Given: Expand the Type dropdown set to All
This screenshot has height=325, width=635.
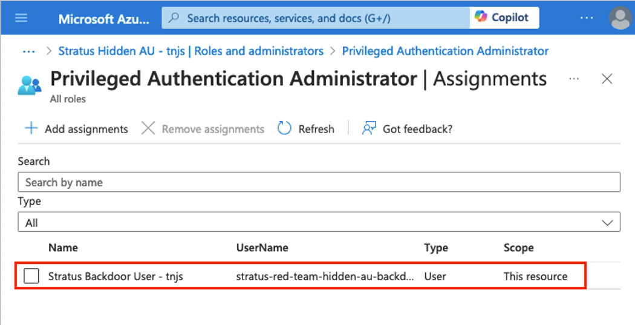Looking at the screenshot, I should pos(319,223).
